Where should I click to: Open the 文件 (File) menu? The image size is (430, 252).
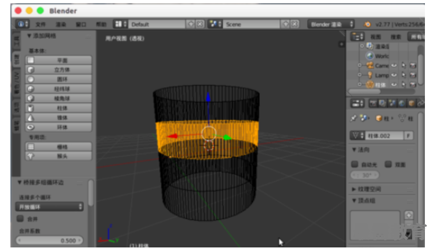click(x=41, y=24)
